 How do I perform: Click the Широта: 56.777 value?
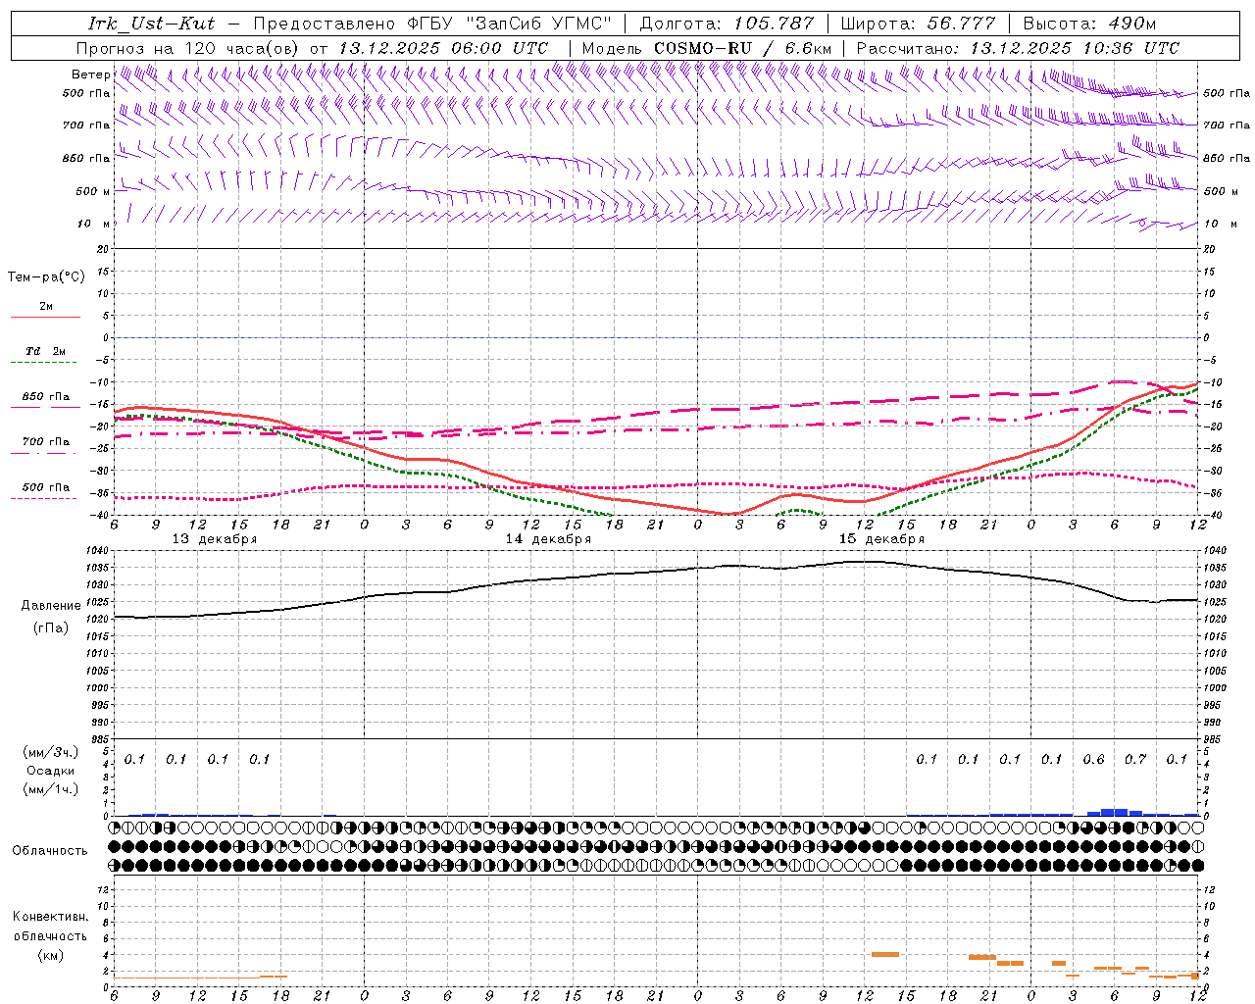(918, 24)
